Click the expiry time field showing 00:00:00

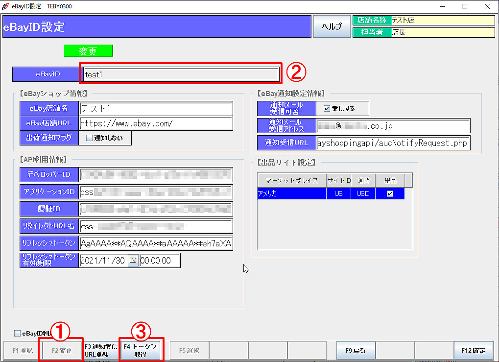click(x=160, y=261)
